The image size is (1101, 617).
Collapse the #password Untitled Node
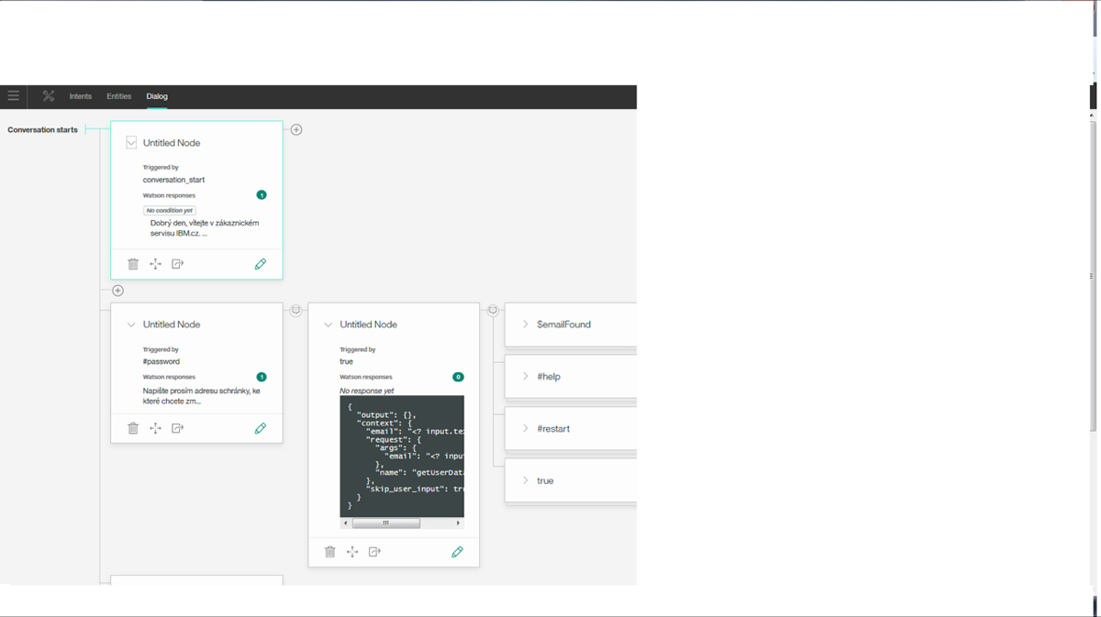tap(131, 325)
